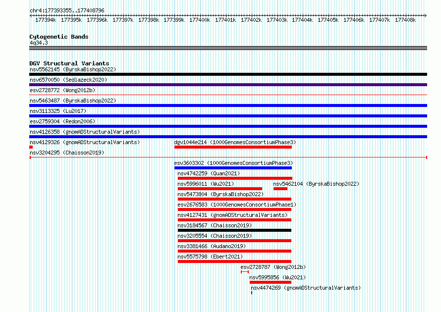
Task: Click chr4:177393355..177408796 coordinates text
Action: tap(67, 10)
